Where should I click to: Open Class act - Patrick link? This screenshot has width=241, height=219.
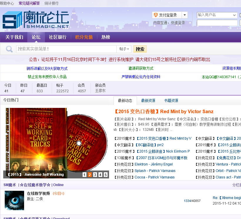tap(228, 177)
